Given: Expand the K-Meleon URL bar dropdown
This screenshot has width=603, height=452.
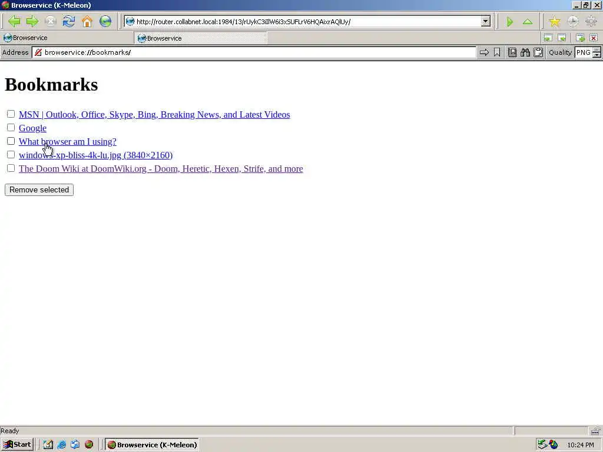Looking at the screenshot, I should coord(486,22).
